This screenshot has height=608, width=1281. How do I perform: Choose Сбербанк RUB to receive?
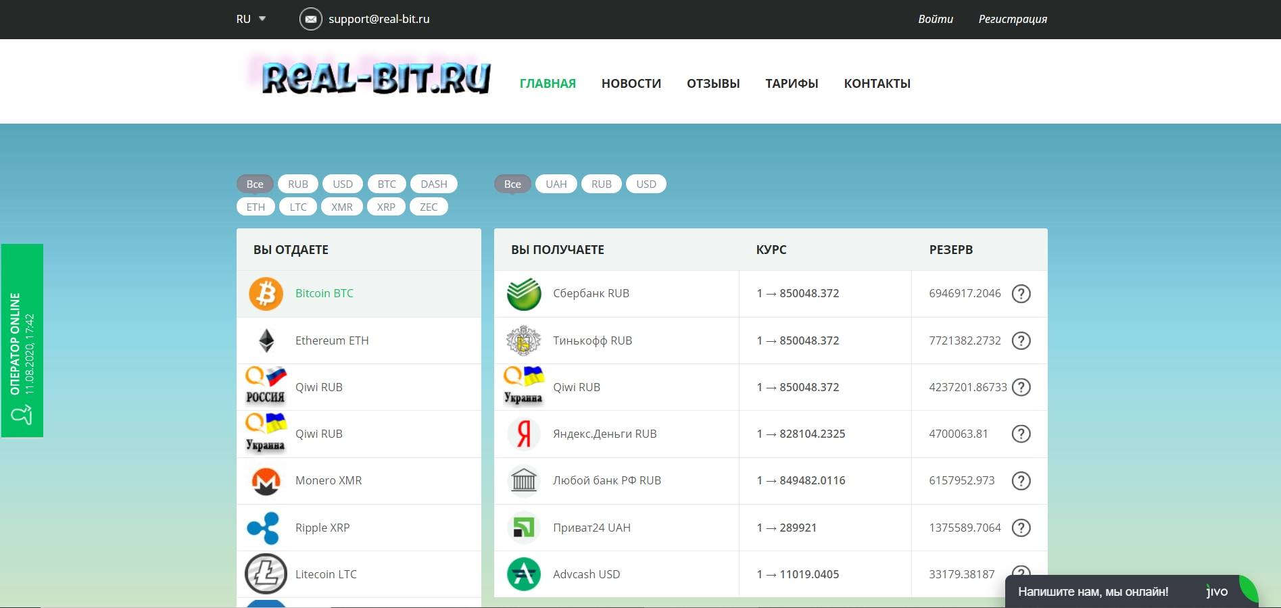coord(771,294)
